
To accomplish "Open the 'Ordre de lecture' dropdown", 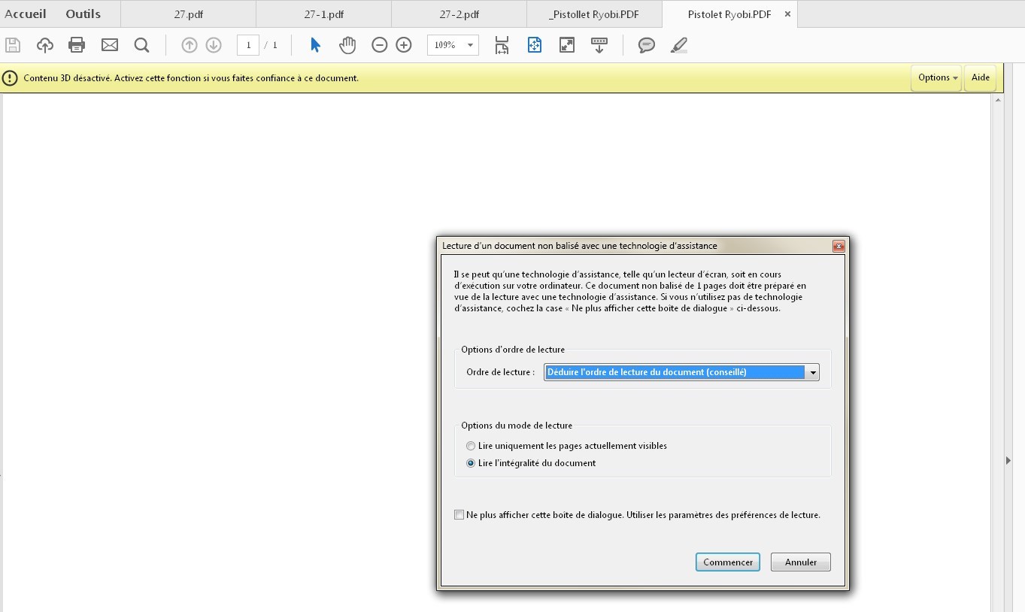I will click(x=681, y=372).
